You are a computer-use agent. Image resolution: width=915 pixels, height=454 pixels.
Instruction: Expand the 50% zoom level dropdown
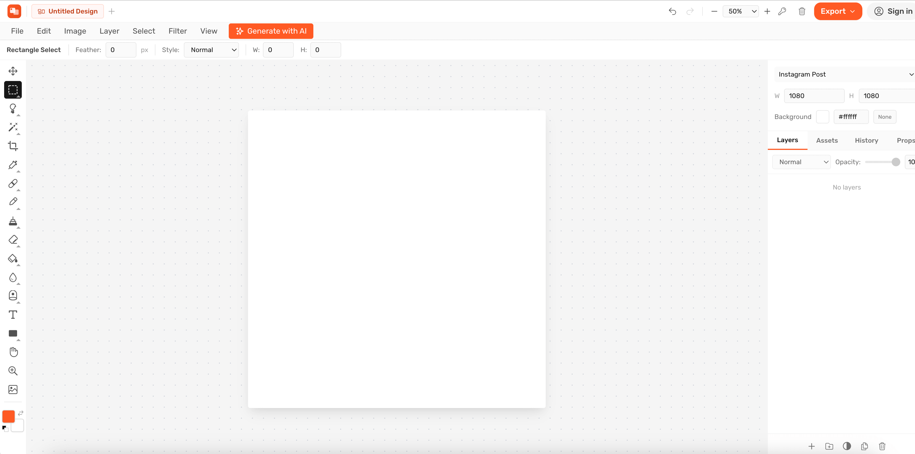[x=741, y=11]
